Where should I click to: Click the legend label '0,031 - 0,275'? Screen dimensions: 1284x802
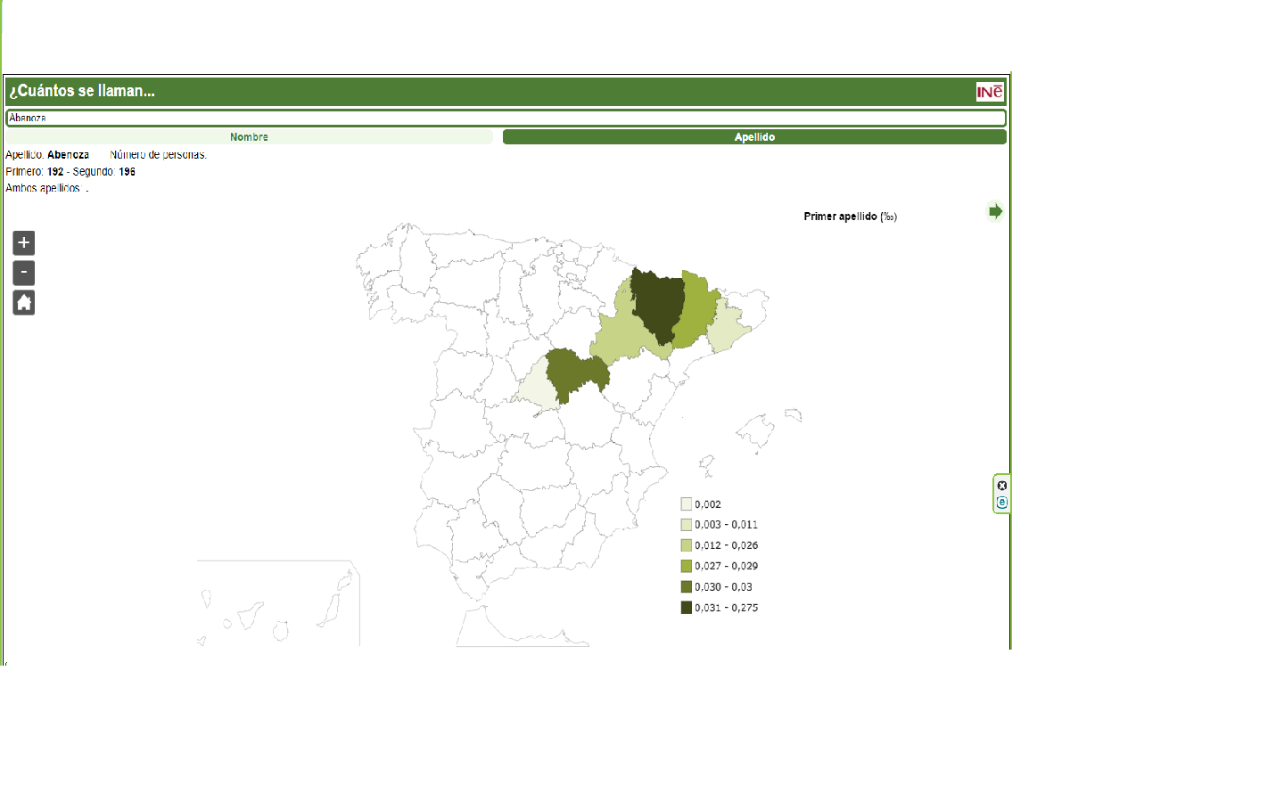(x=726, y=608)
